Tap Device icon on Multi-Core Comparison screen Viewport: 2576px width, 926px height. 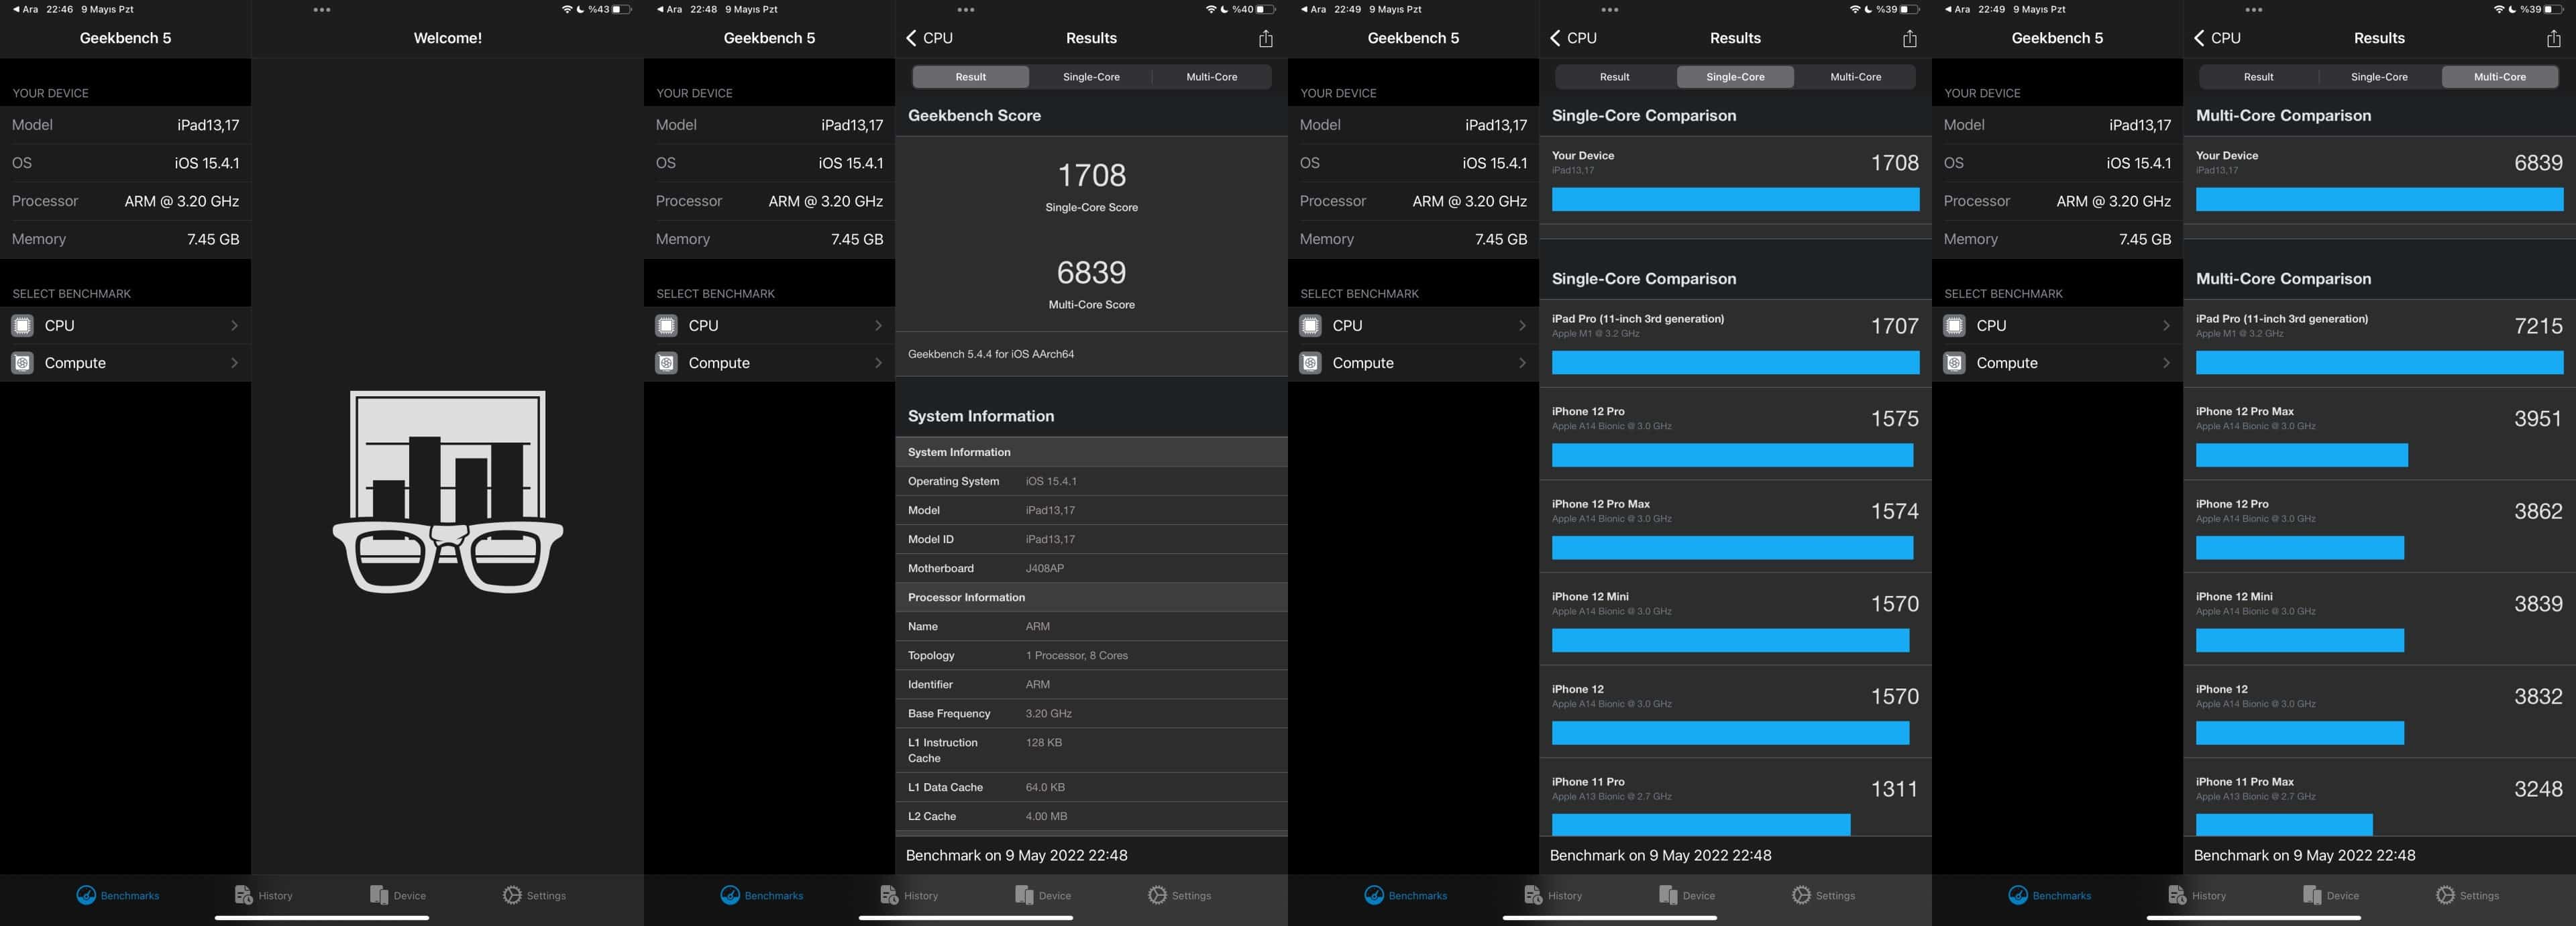2311,895
